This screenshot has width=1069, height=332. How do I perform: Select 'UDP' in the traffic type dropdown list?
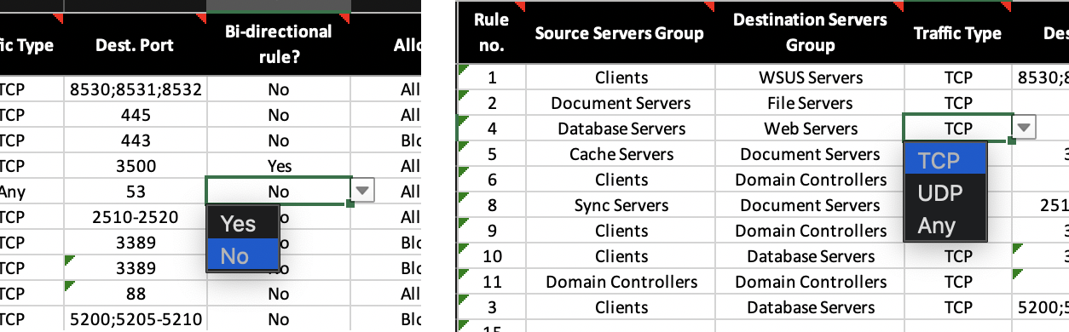pos(945,193)
